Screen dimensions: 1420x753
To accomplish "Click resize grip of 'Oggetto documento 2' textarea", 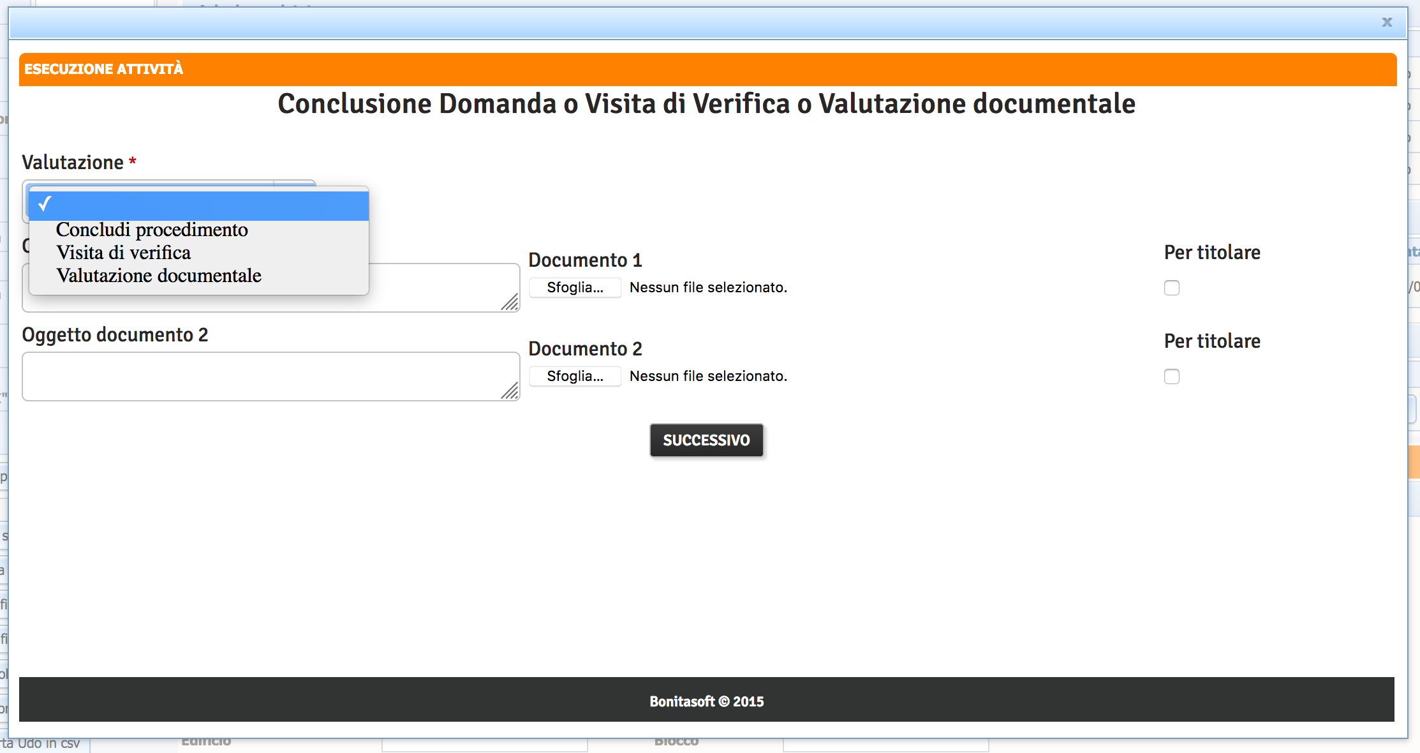I will (510, 391).
